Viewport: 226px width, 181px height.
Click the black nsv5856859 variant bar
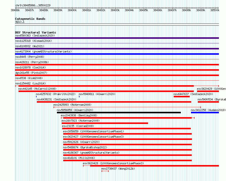[x=119, y=113]
